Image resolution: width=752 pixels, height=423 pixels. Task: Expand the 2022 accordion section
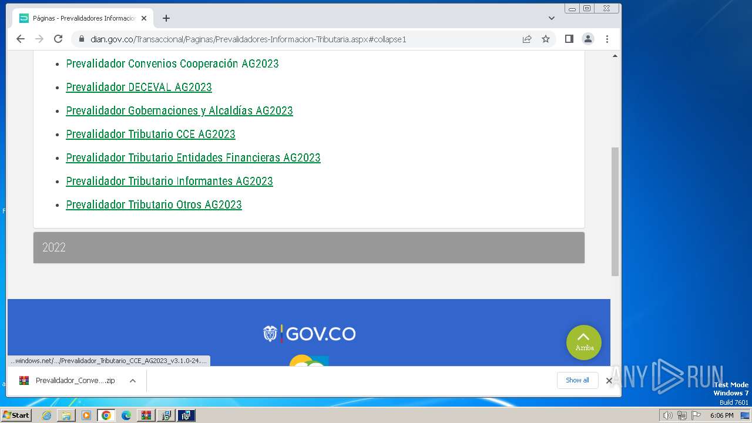coord(309,247)
